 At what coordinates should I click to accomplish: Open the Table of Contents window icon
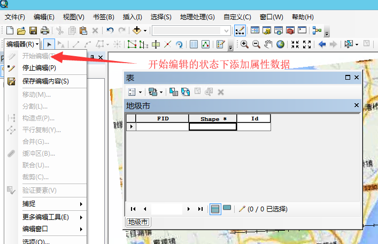[x=255, y=30]
